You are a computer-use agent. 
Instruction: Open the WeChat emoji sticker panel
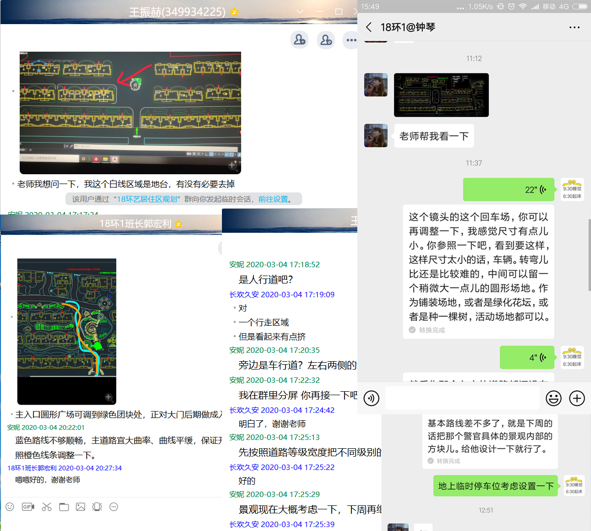click(x=554, y=398)
